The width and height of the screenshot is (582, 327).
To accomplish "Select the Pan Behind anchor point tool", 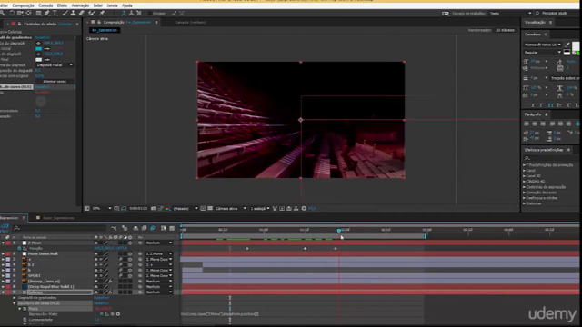I will [28, 13].
